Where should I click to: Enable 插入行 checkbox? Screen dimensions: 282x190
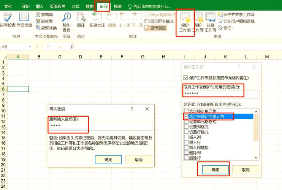point(186,142)
